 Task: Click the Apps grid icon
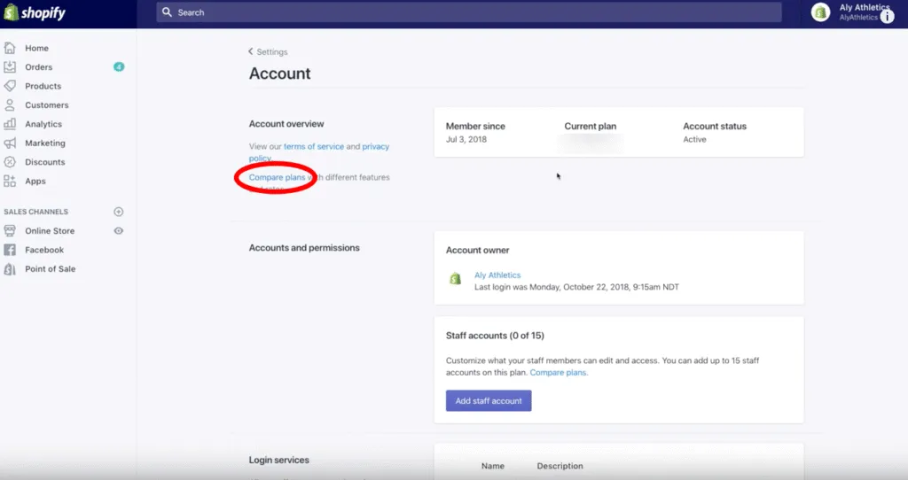[10, 181]
